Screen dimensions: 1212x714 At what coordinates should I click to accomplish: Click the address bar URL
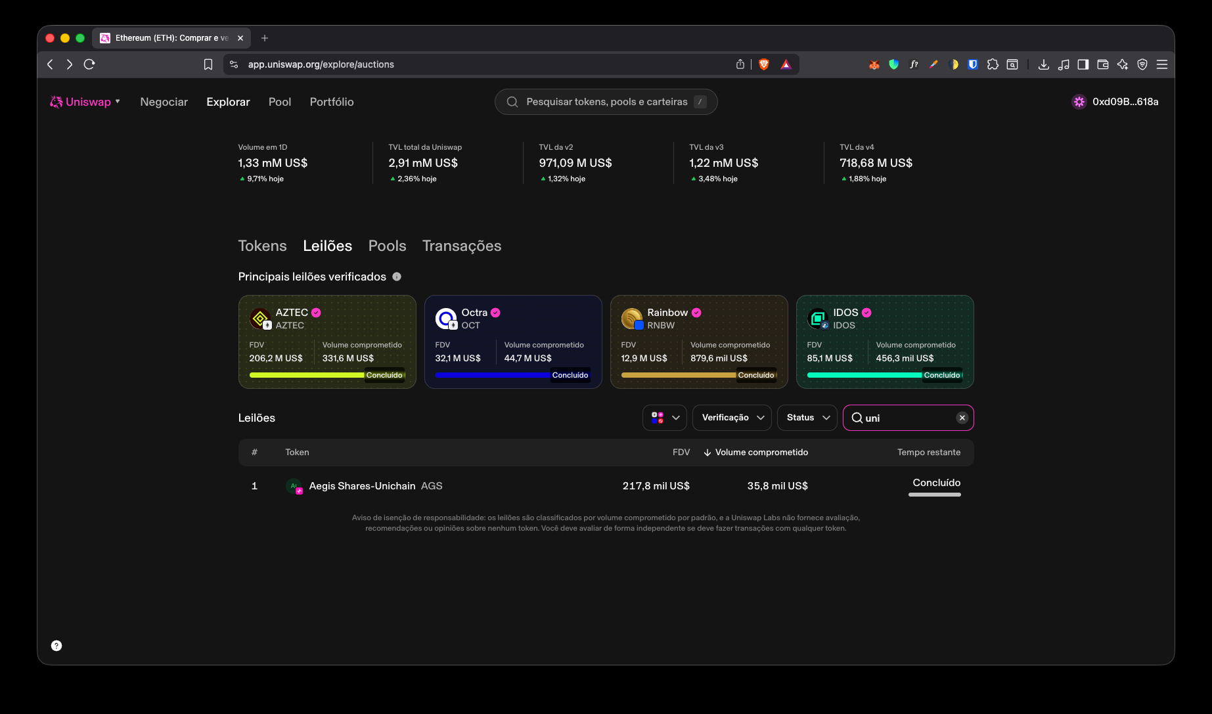(321, 64)
